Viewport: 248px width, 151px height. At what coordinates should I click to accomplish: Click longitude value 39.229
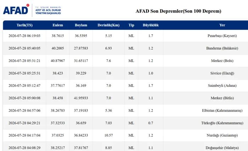pos(81,73)
